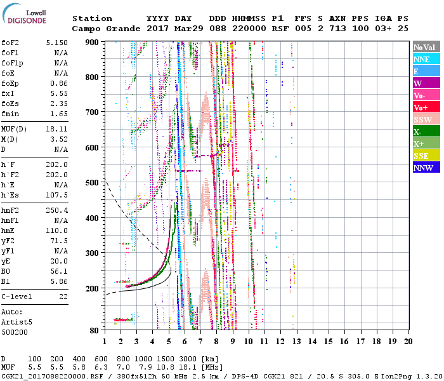Click the Ion2Png 1.3.20 footer text

click(x=412, y=376)
